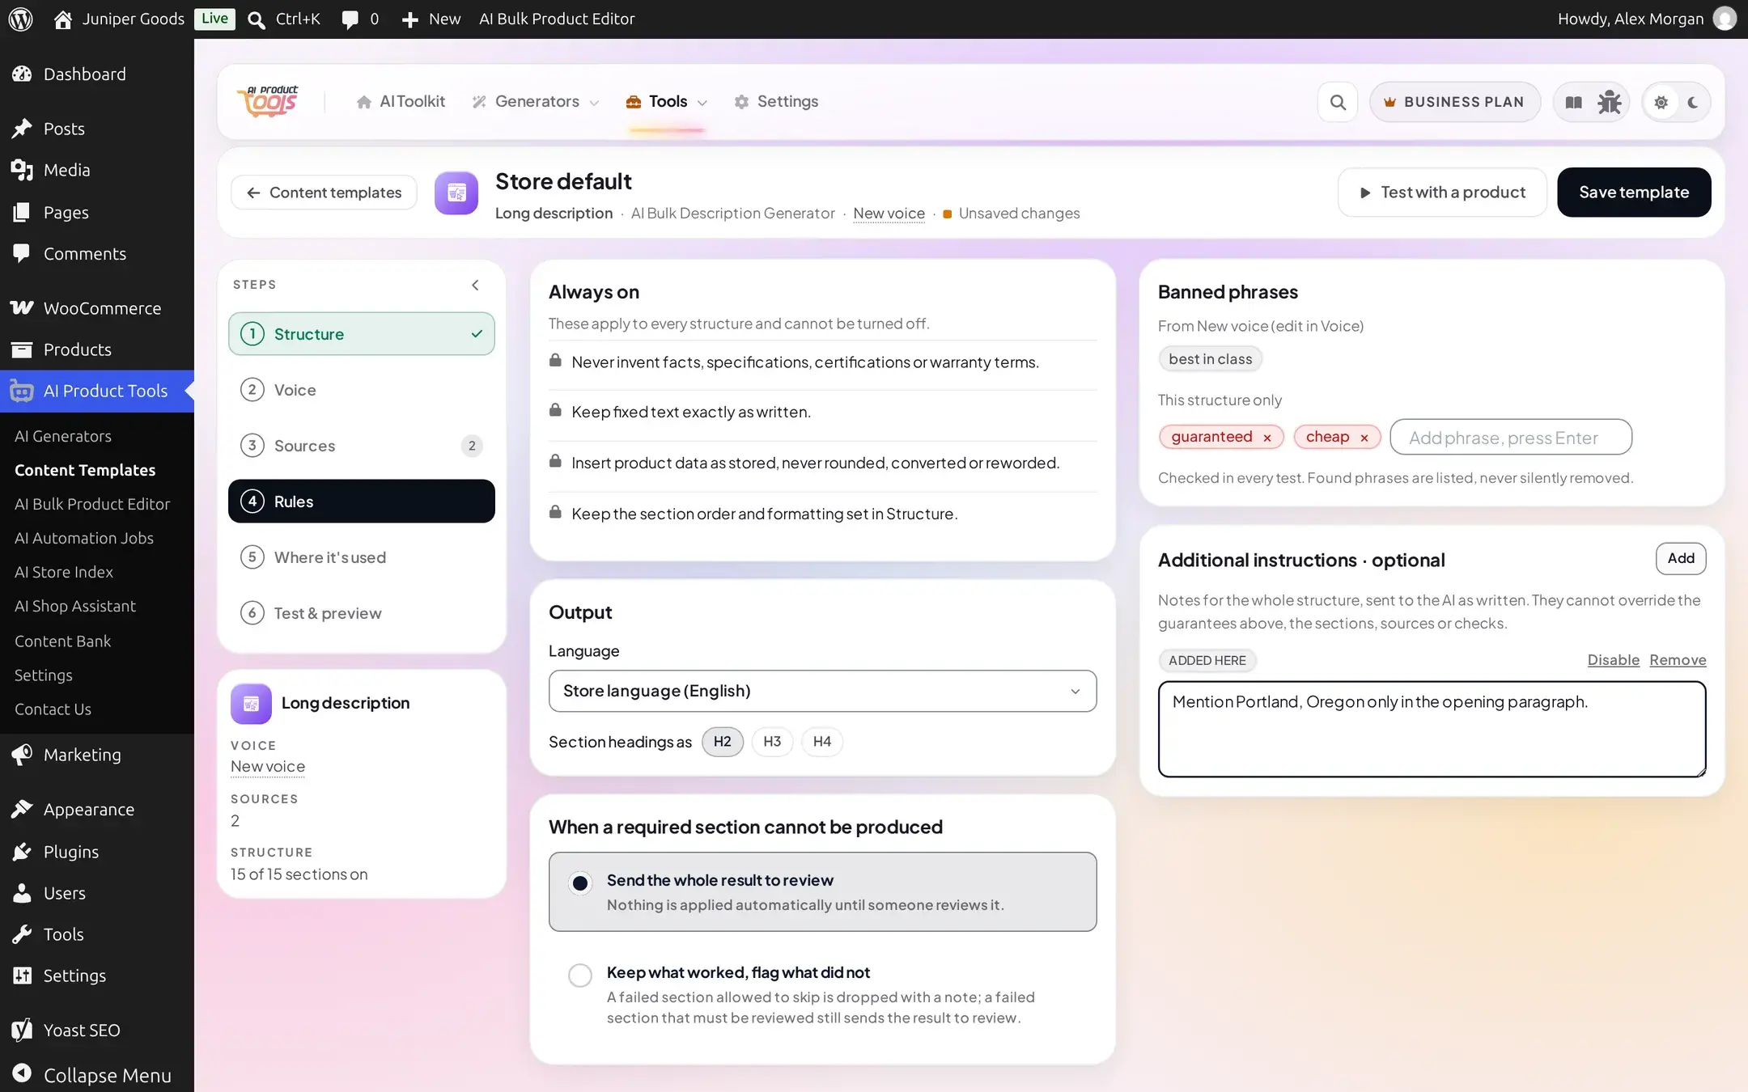The image size is (1748, 1092).
Task: Go back to Content templates
Action: 324,193
